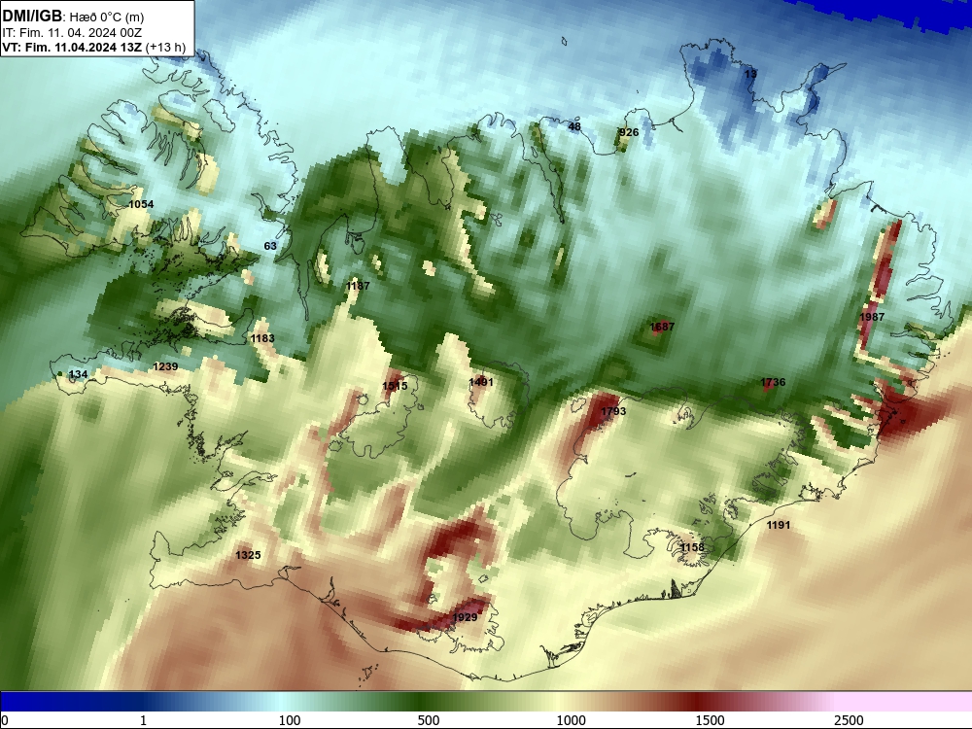Click the 100 label on the color scale

click(290, 720)
